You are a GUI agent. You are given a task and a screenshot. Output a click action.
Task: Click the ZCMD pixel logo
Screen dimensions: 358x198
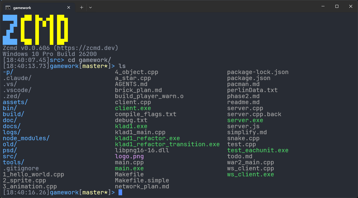(x=35, y=29)
